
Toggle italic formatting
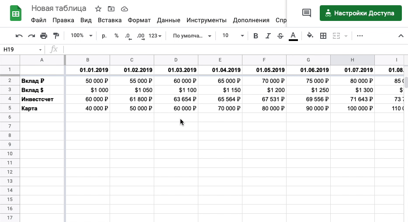click(x=268, y=36)
